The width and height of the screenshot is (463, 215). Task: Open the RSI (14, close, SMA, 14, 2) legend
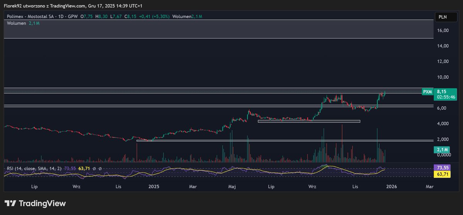[35, 168]
